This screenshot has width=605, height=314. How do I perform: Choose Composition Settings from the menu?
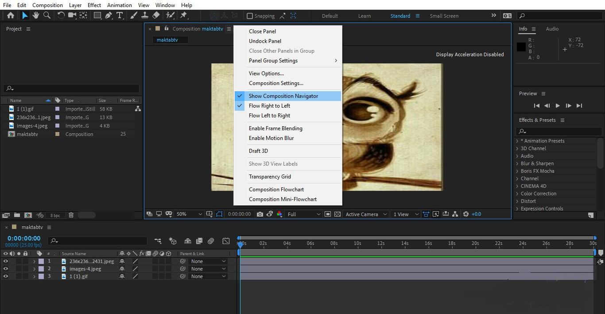tap(276, 83)
